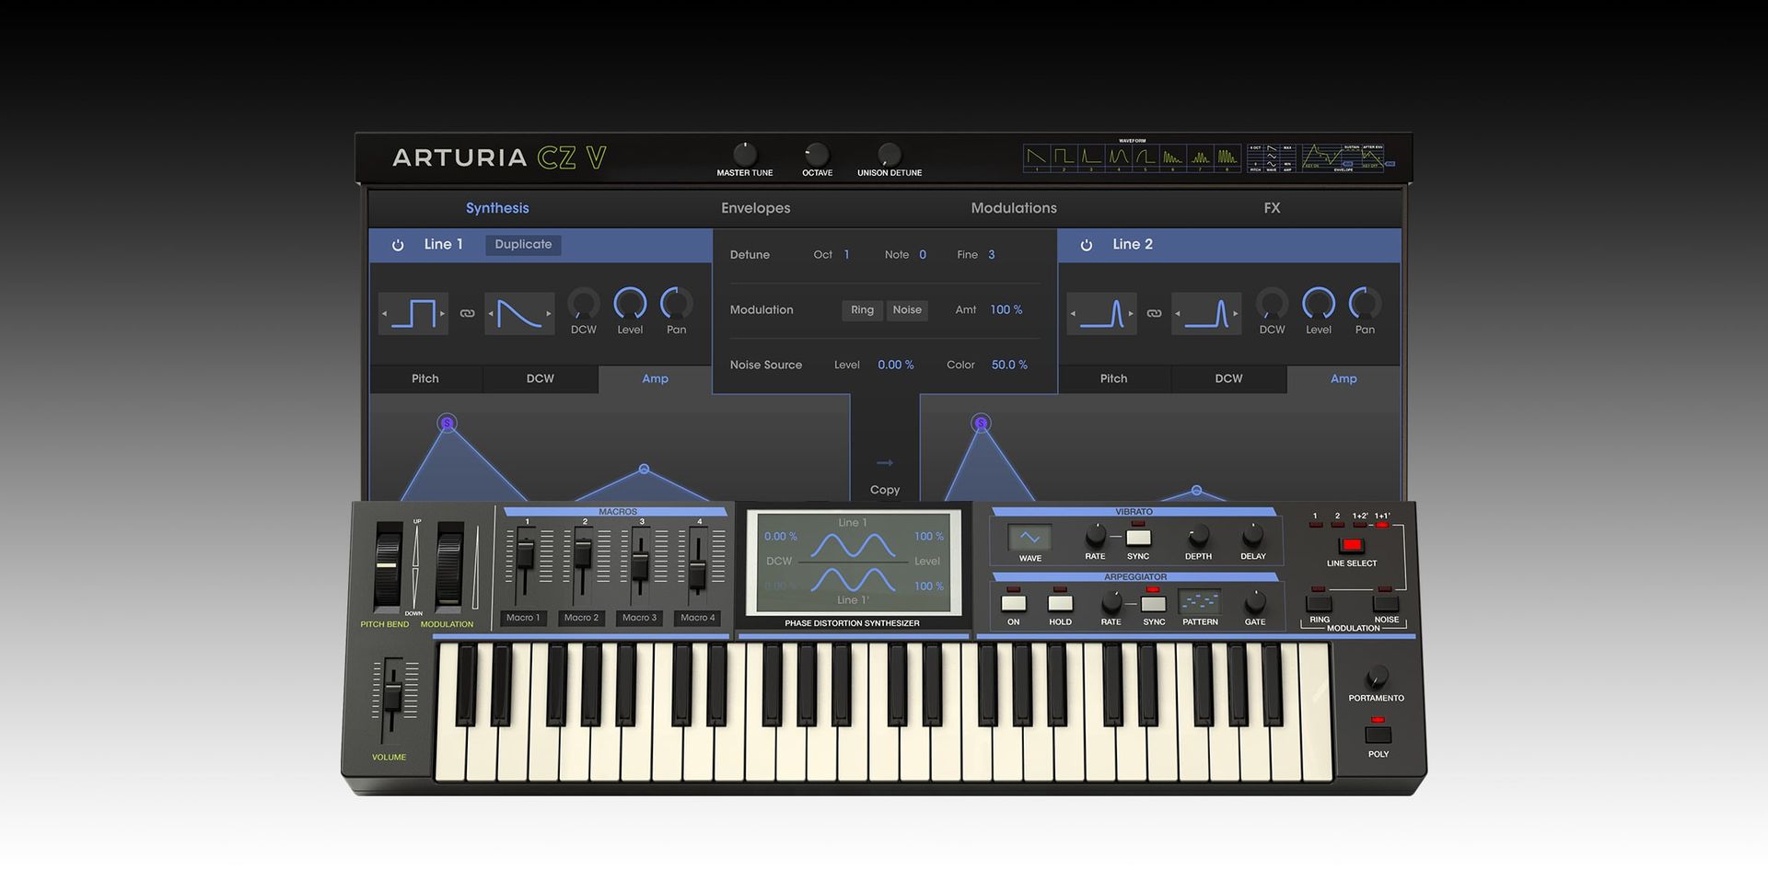Click Line 1 waveform link icon
1768x870 pixels.
click(467, 313)
